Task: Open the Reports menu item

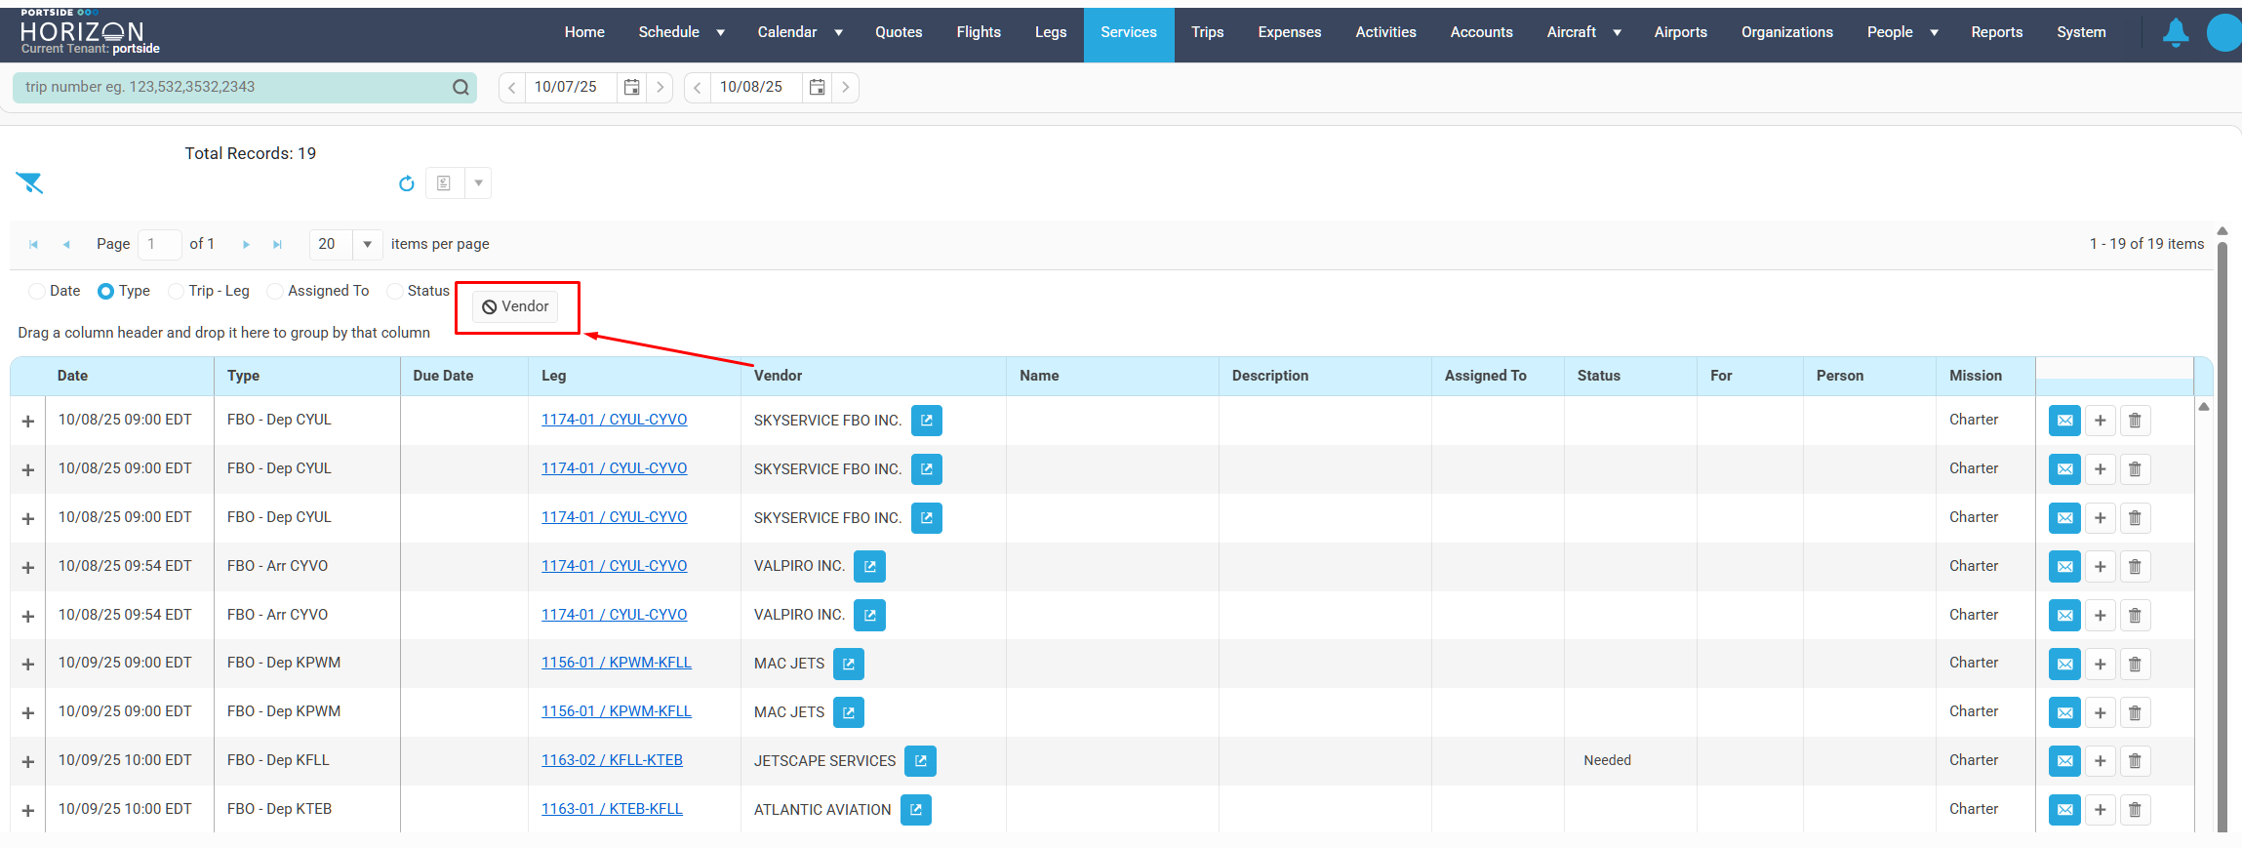Action: click(1996, 32)
